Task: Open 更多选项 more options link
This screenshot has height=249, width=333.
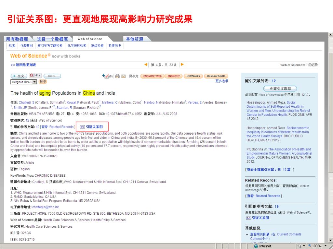Action: tap(222, 81)
